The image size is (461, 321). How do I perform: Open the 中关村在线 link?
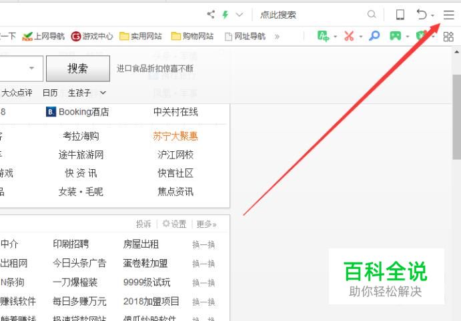[x=175, y=112]
